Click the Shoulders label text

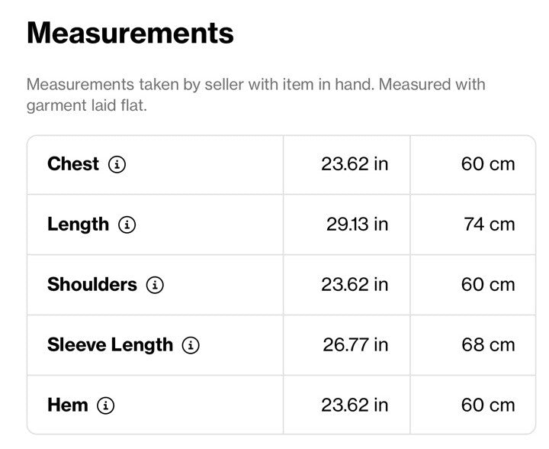(92, 285)
